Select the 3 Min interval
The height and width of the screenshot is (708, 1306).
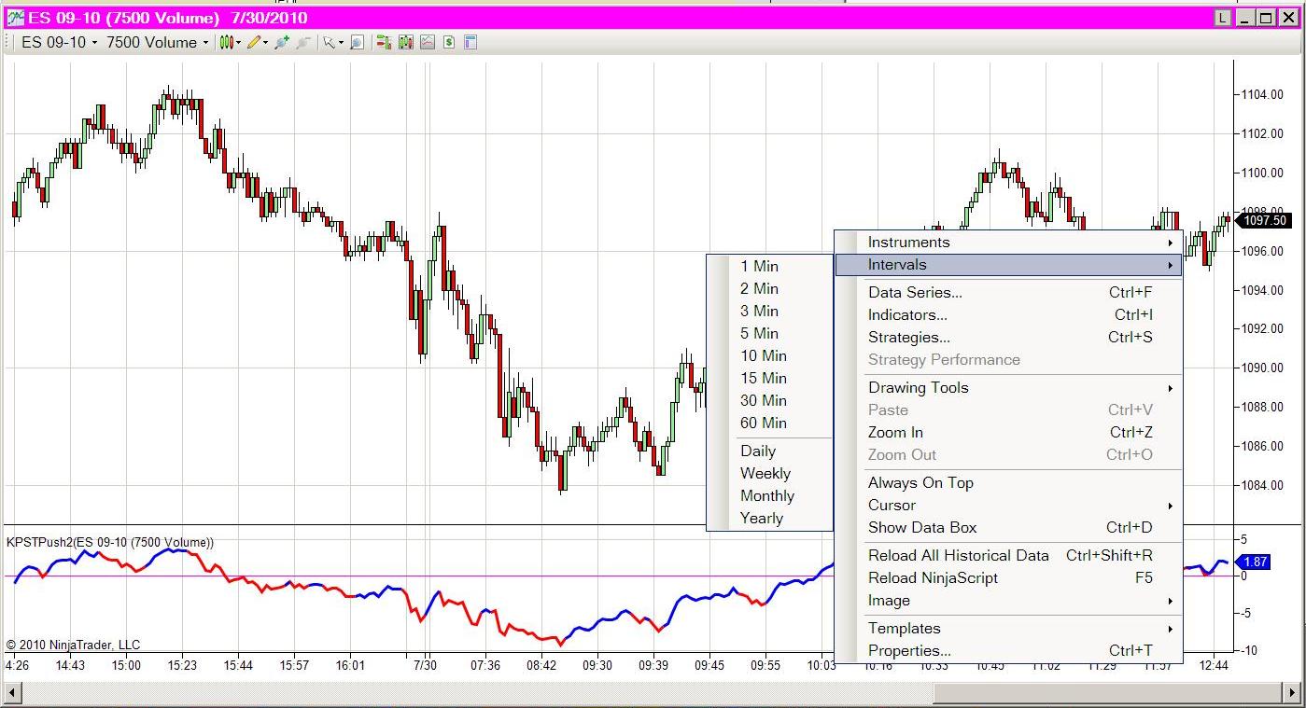(768, 311)
